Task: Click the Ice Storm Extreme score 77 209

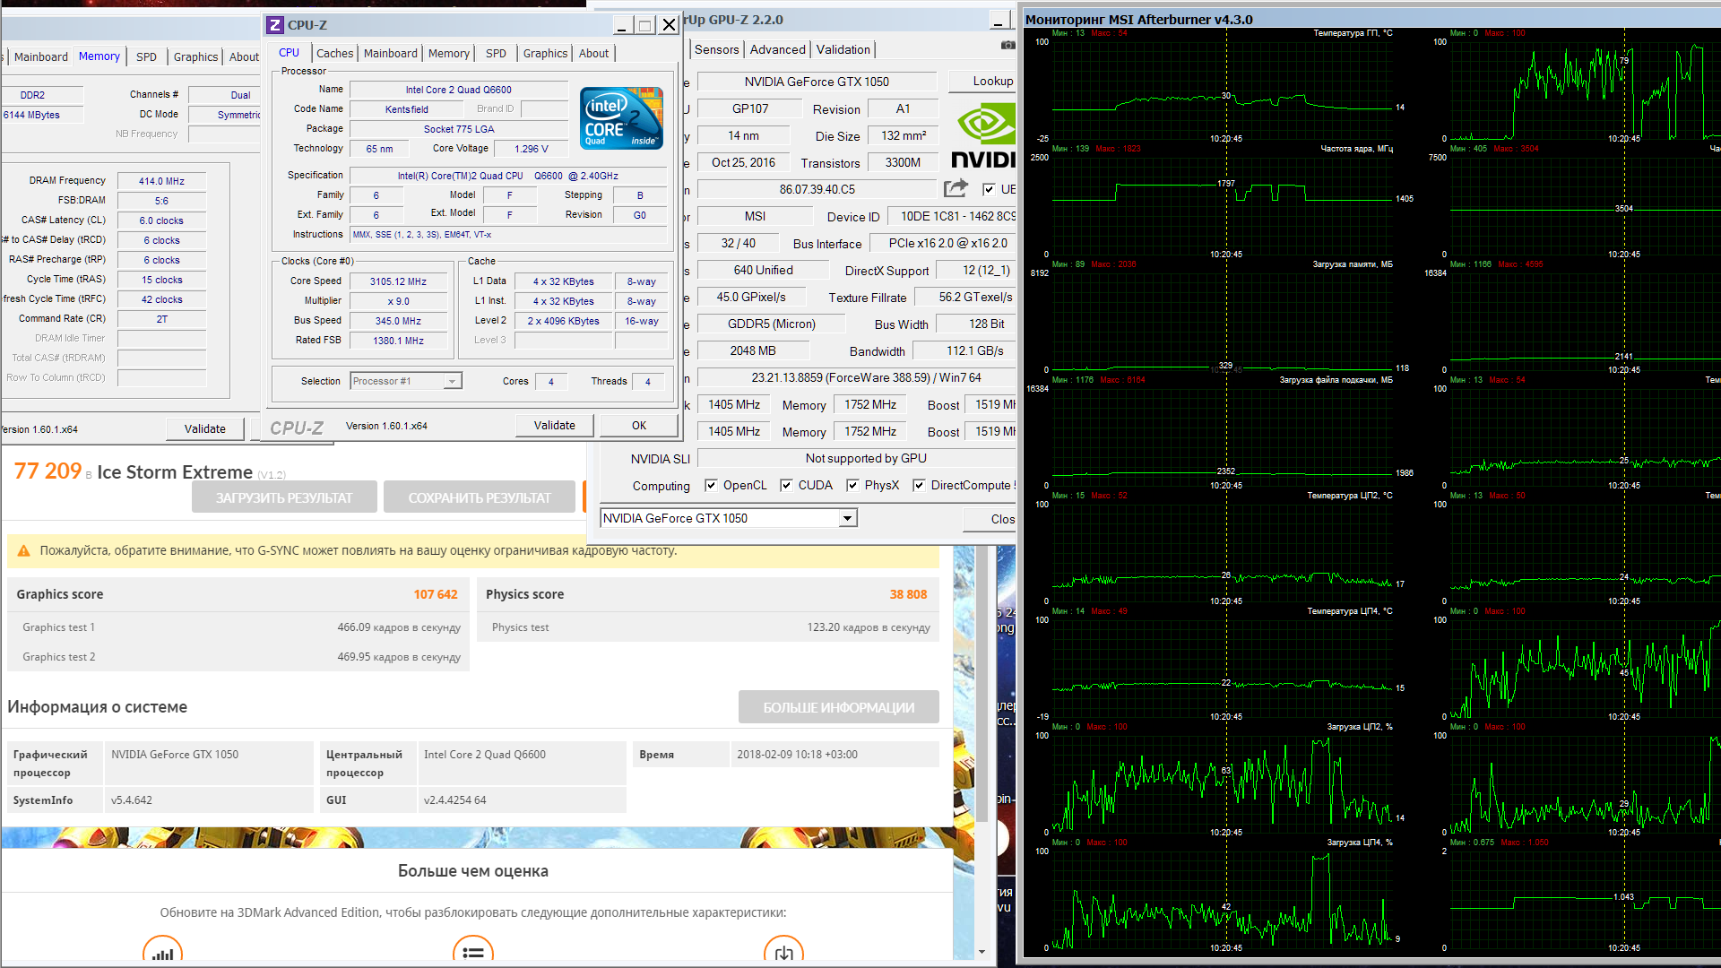Action: (48, 471)
